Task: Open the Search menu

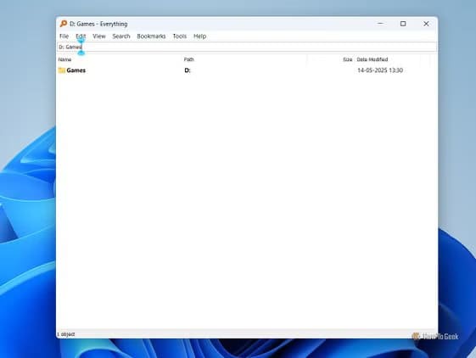Action: pyautogui.click(x=121, y=36)
